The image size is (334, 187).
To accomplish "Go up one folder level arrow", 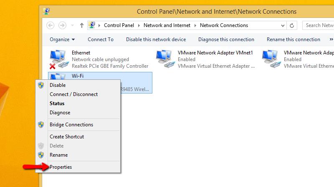I will (81, 25).
